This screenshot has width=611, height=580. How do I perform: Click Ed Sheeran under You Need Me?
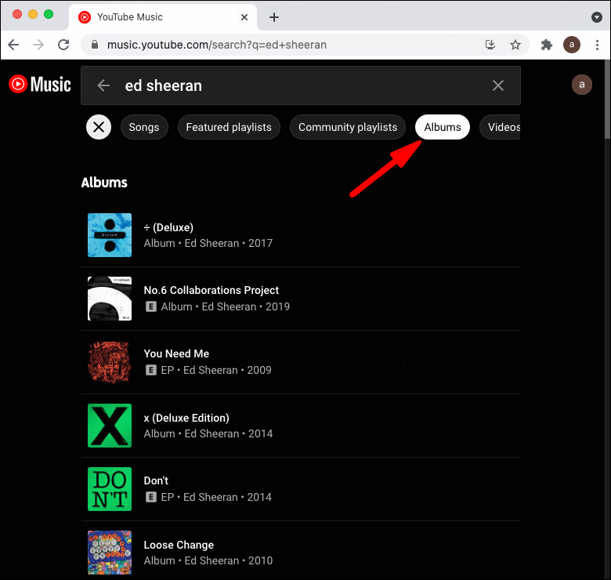point(211,370)
